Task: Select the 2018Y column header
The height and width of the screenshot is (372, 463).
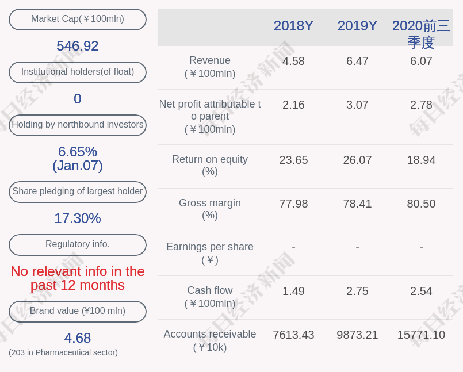Action: tap(293, 26)
